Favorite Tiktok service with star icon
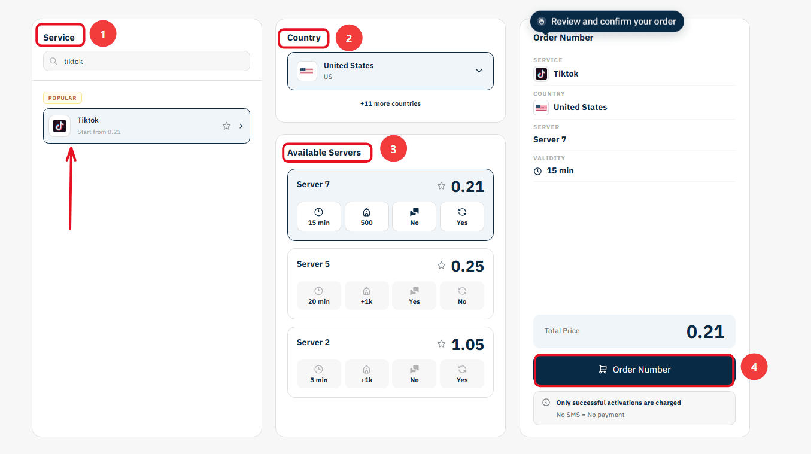Image resolution: width=811 pixels, height=454 pixels. click(226, 126)
